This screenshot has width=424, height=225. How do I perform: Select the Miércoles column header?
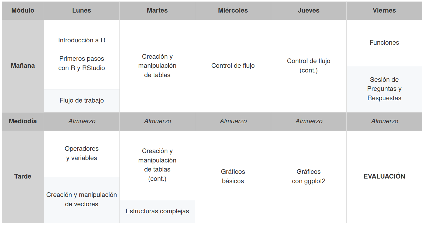233,11
